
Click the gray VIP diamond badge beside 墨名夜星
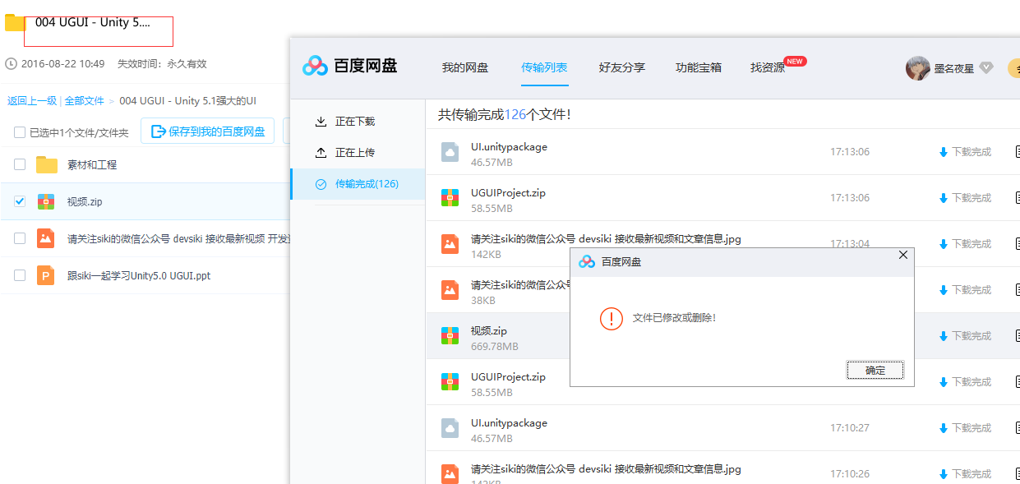pos(986,68)
